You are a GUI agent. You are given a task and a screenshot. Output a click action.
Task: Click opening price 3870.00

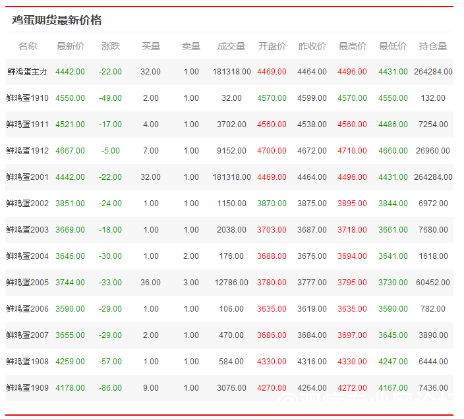coord(272,203)
